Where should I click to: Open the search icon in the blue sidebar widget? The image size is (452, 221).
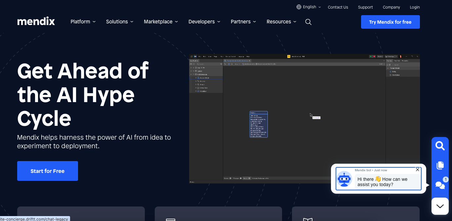click(x=440, y=146)
